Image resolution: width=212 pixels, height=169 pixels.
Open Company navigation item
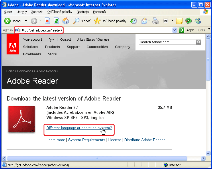coord(123,47)
